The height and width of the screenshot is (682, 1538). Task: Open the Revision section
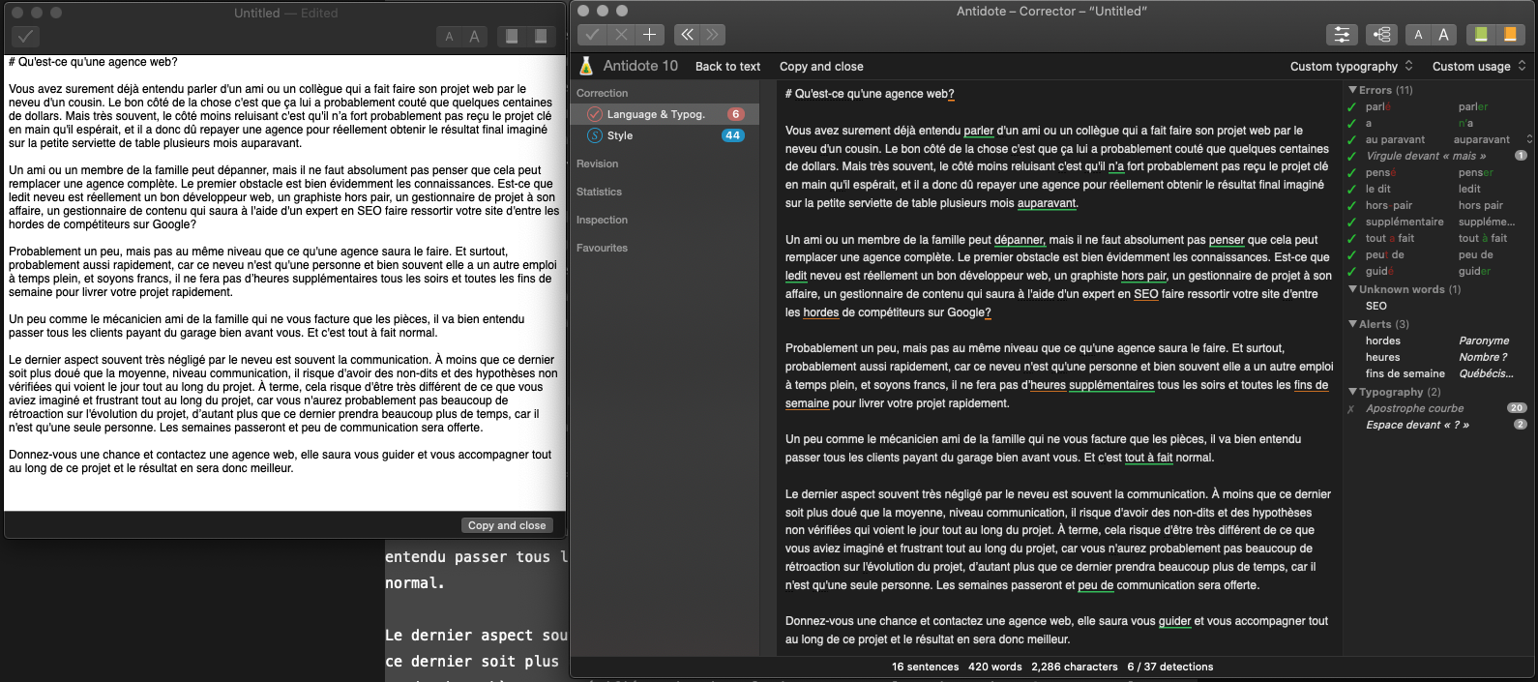[597, 163]
